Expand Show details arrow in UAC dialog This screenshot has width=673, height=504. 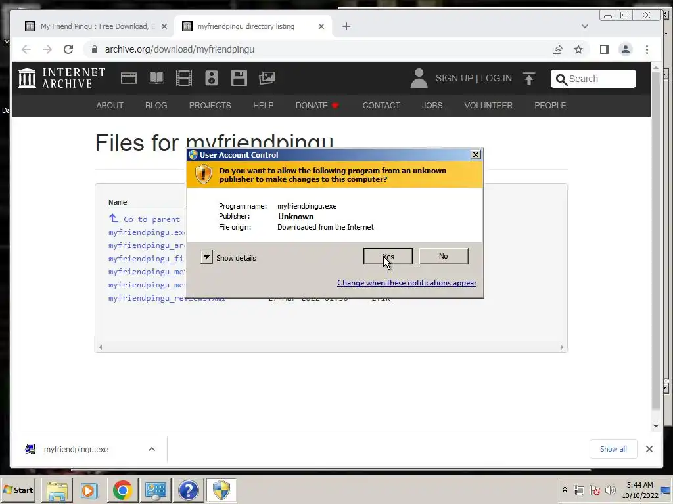click(206, 257)
